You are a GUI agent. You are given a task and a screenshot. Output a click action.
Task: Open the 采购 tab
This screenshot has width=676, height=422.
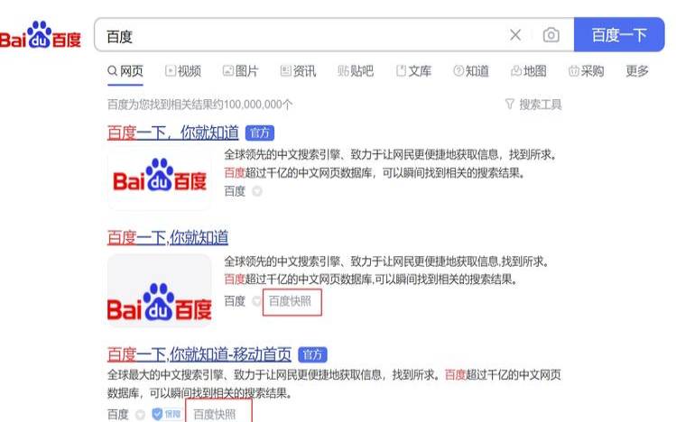(587, 71)
